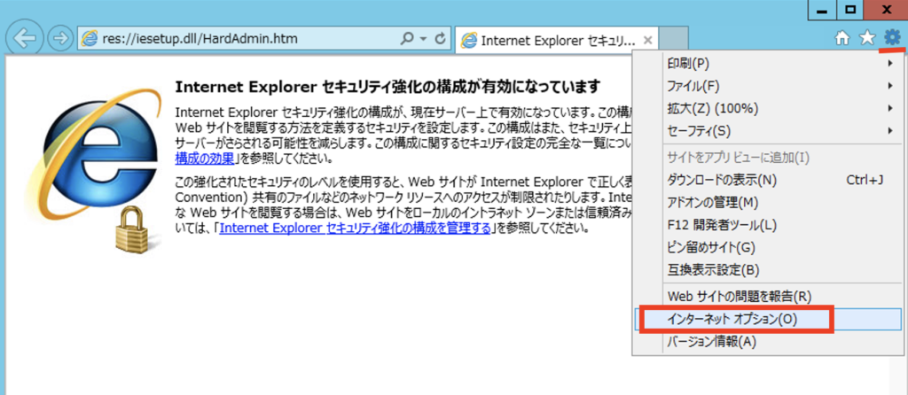Open link Internet Explorer セキュリティ強化の構成を管理する
This screenshot has height=395, width=908.
pos(355,228)
